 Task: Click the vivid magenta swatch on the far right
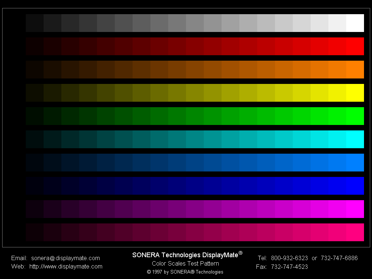[x=355, y=209]
